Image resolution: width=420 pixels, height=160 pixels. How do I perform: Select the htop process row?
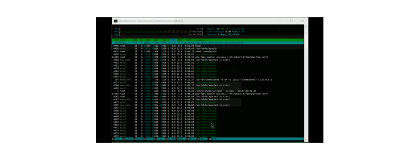point(208,46)
